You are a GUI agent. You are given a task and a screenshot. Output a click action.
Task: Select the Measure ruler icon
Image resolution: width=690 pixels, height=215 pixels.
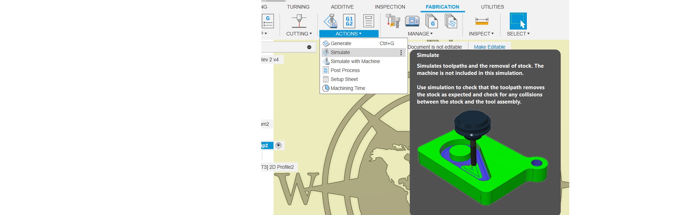coord(482,21)
